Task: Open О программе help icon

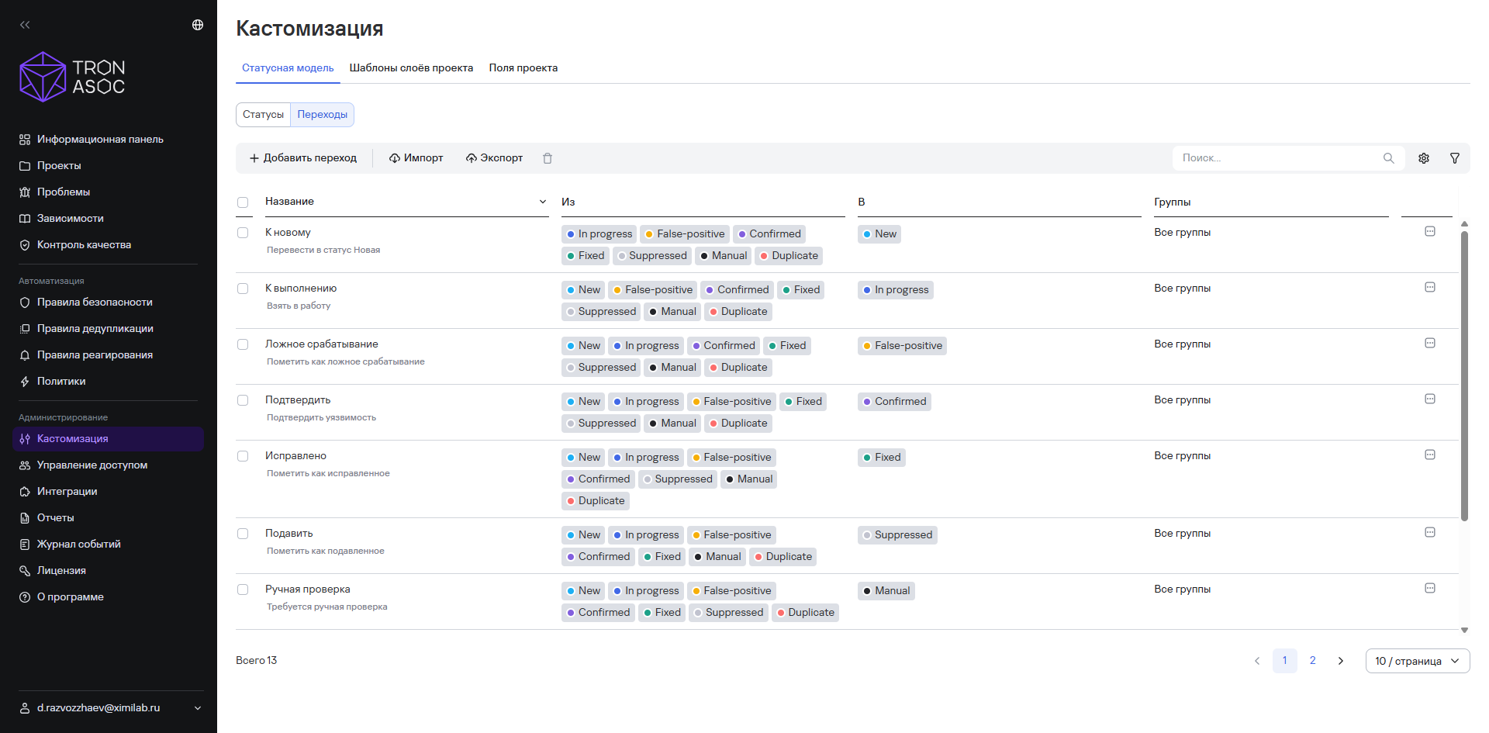Action: click(25, 597)
